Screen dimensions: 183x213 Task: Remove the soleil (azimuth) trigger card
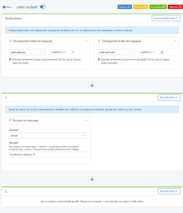tap(175, 41)
